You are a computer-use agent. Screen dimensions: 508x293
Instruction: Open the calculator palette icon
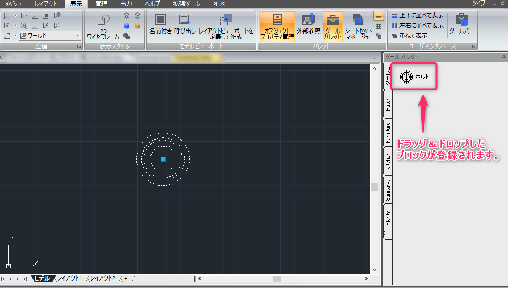click(x=378, y=26)
